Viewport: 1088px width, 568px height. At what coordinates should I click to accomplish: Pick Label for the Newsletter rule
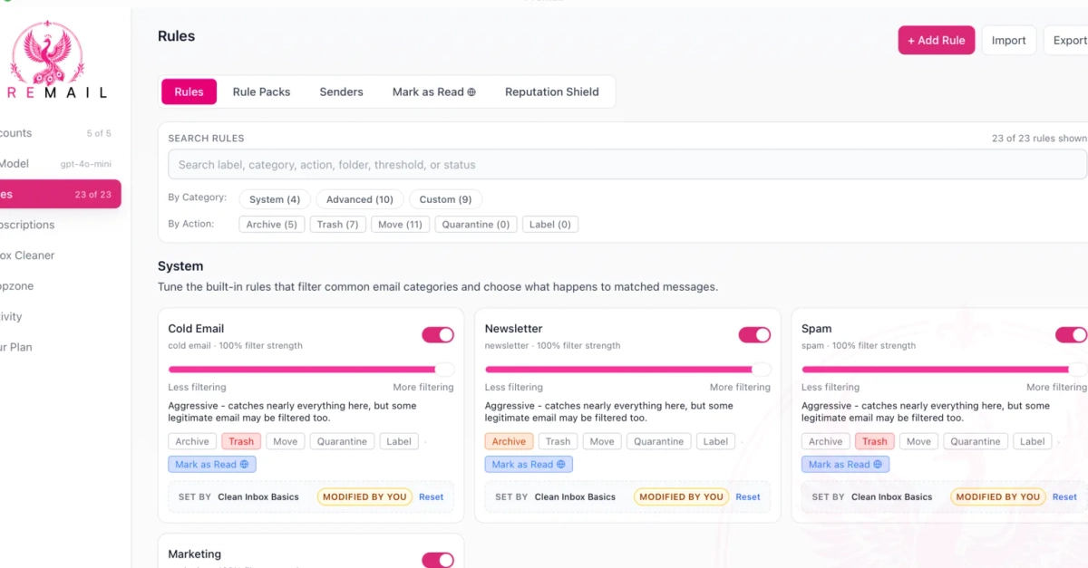(x=715, y=442)
